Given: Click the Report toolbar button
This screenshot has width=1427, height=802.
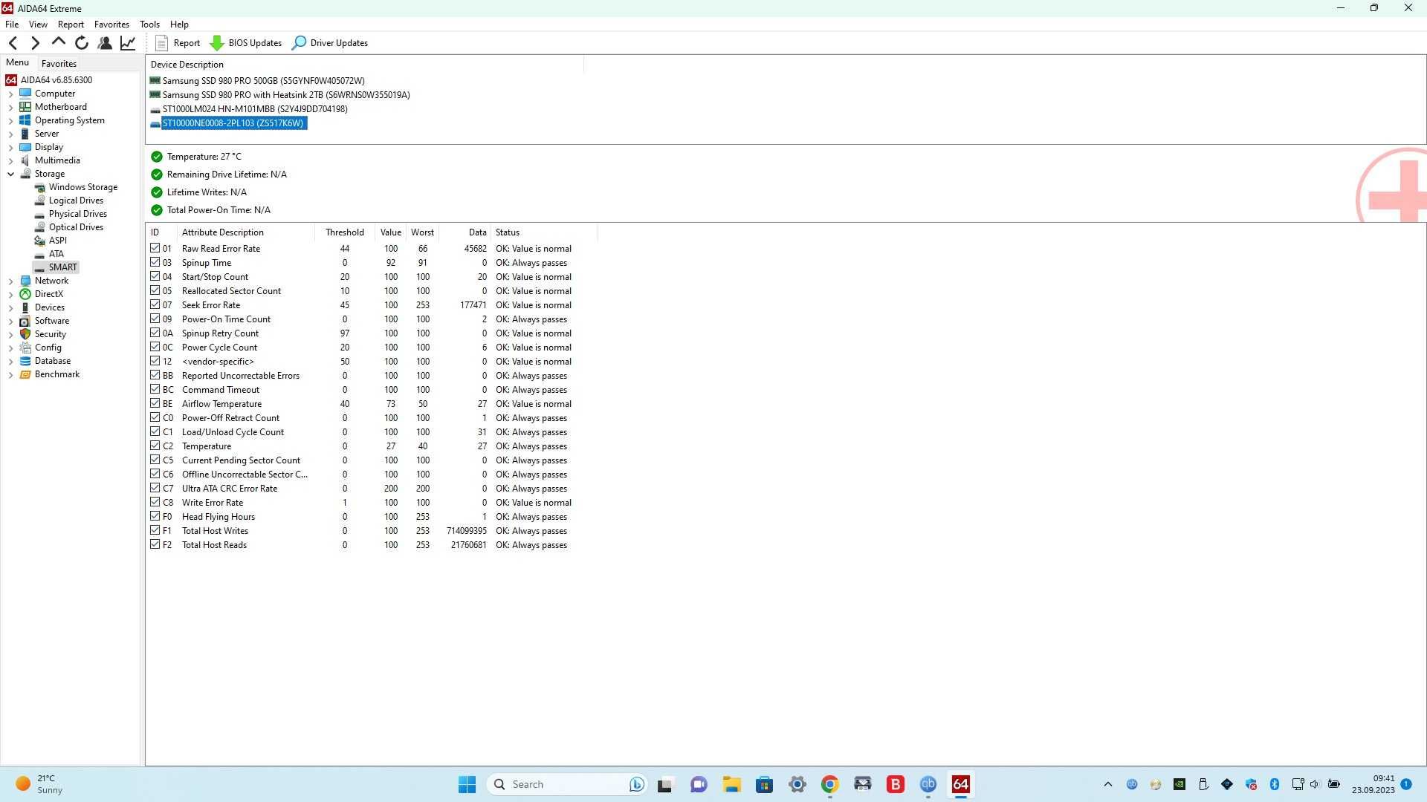Looking at the screenshot, I should click(x=178, y=43).
